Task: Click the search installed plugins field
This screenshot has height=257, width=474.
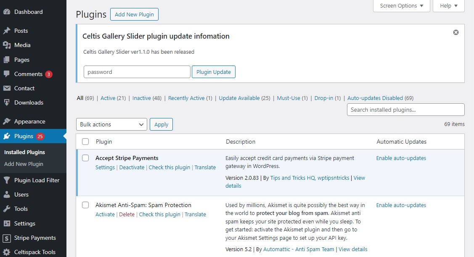Action: tap(405, 110)
